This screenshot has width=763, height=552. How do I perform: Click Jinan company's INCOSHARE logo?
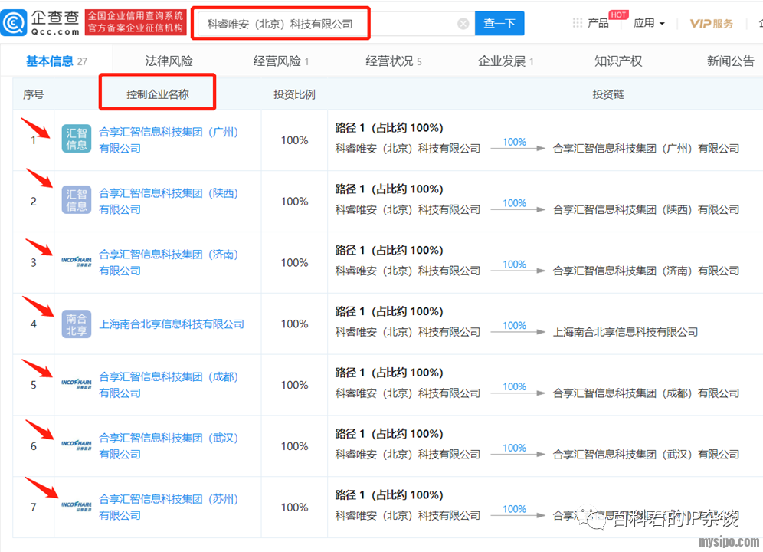point(77,261)
